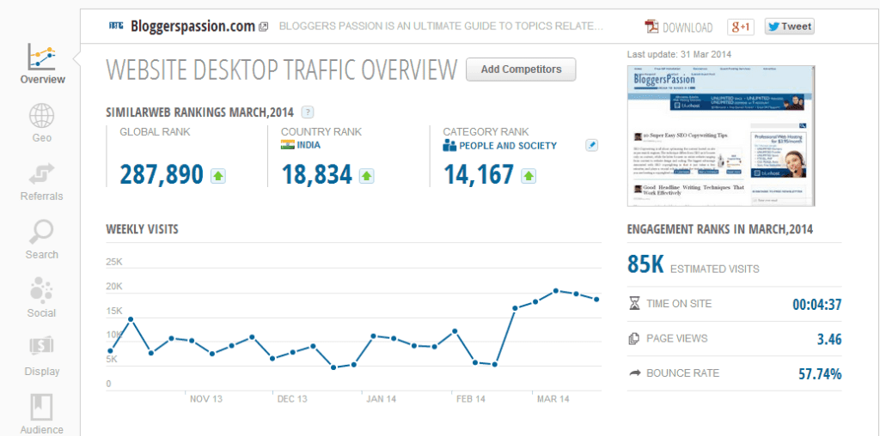Click the Bloggerspassion.com site title
The image size is (880, 436).
coord(192,27)
